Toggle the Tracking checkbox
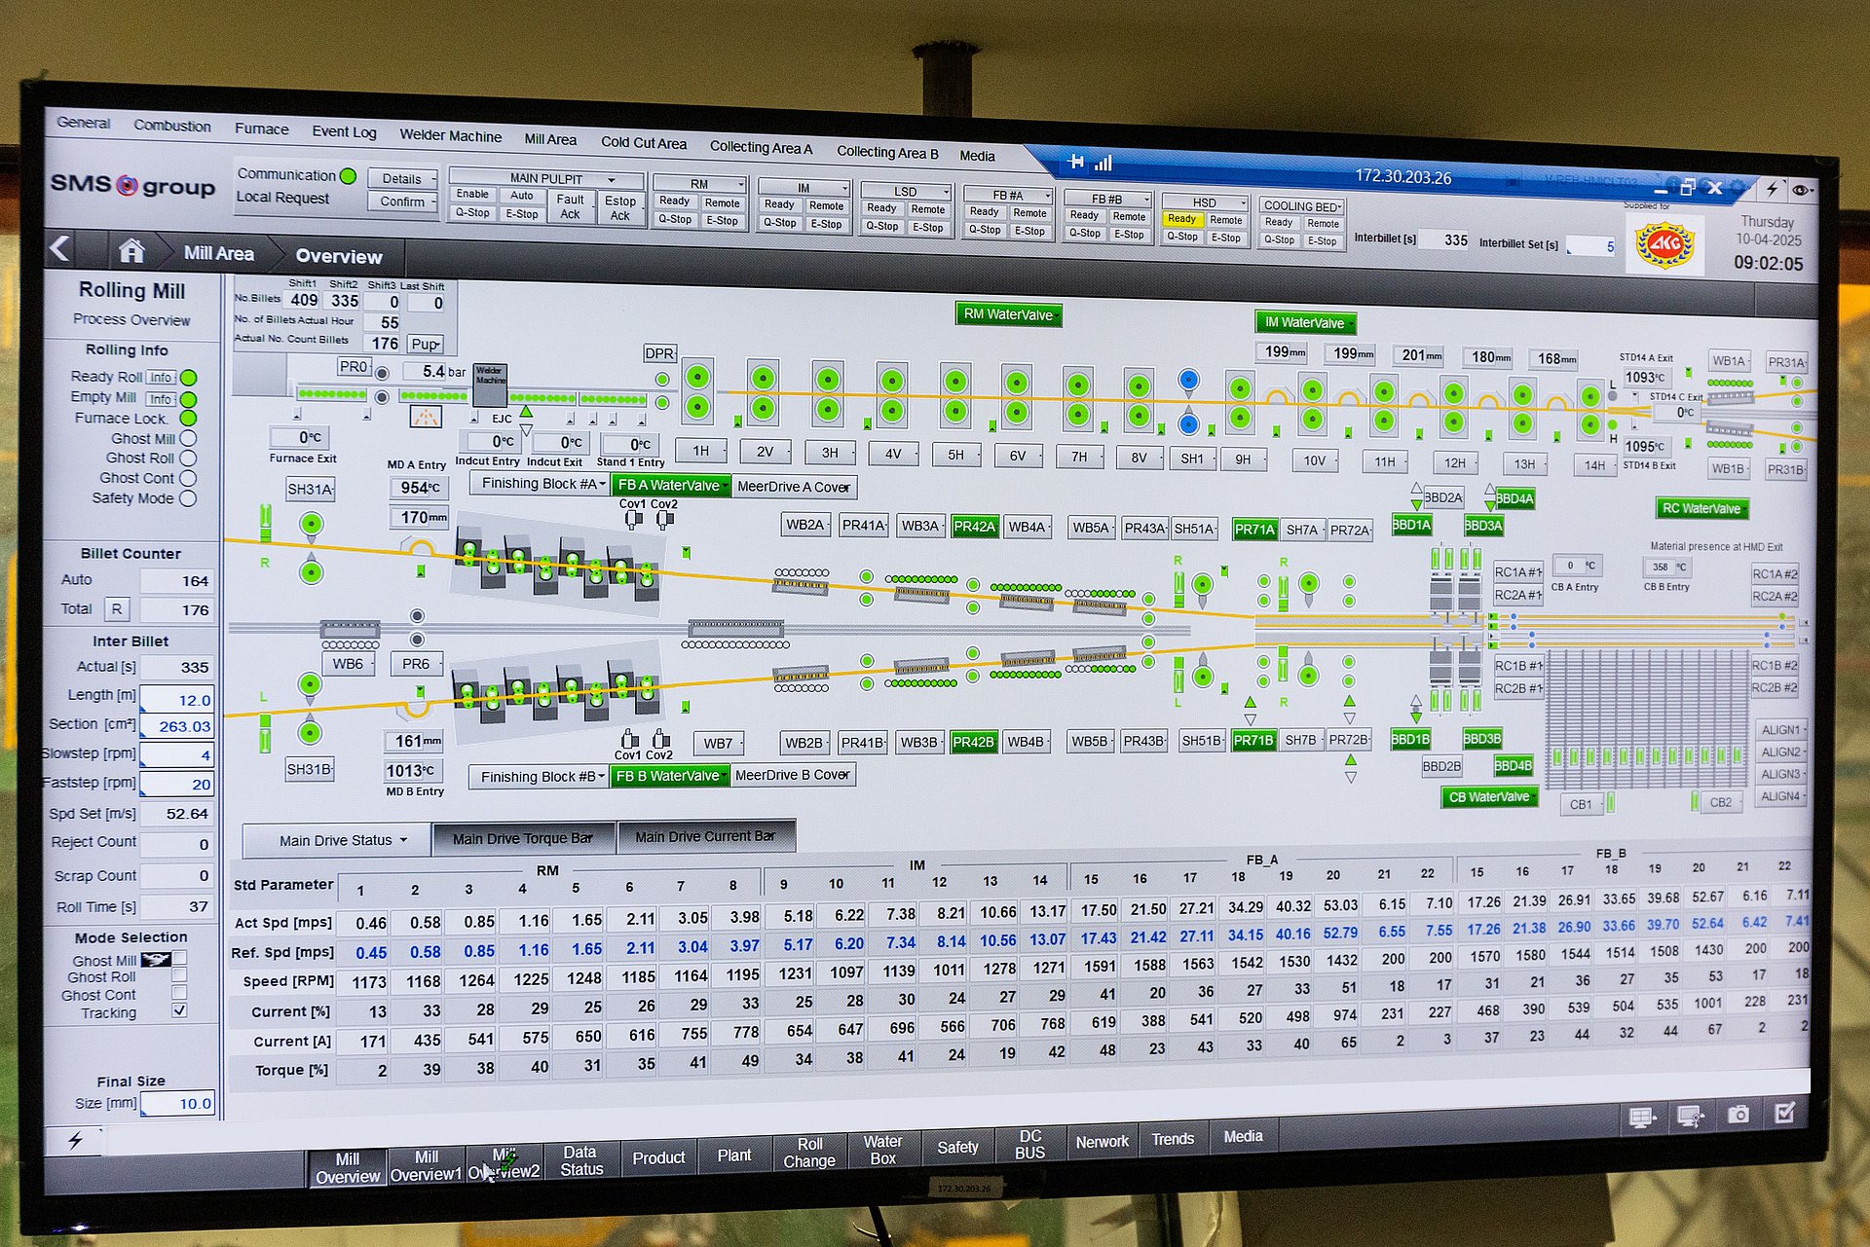This screenshot has height=1247, width=1870. tap(179, 1010)
